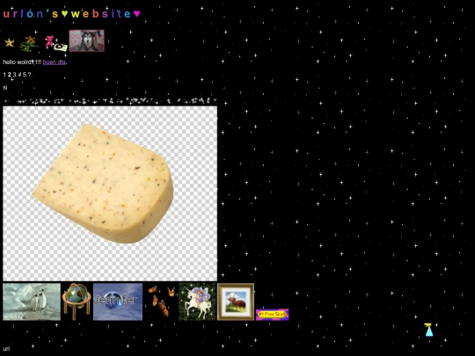Go to page 5 in number row
Viewport: 475px width, 356px height.
(25, 75)
